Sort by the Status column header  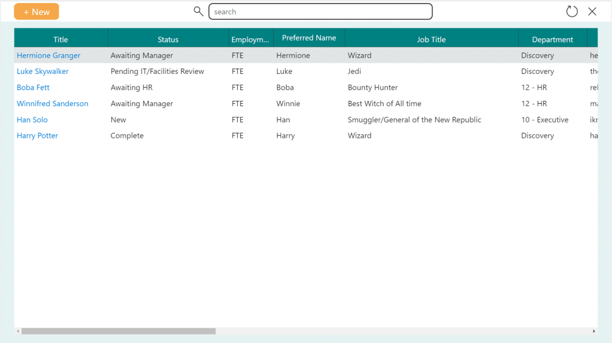[x=168, y=38]
